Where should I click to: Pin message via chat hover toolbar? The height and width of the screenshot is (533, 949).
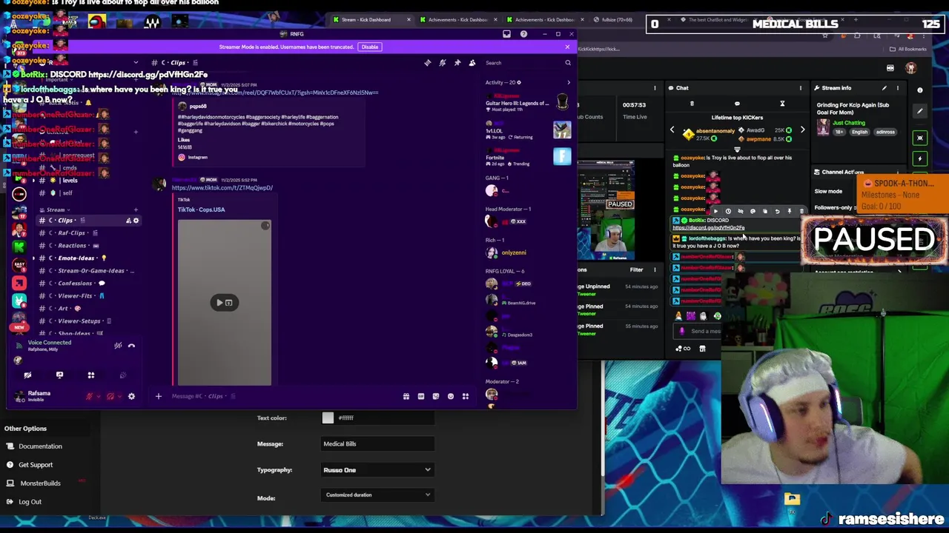789,212
